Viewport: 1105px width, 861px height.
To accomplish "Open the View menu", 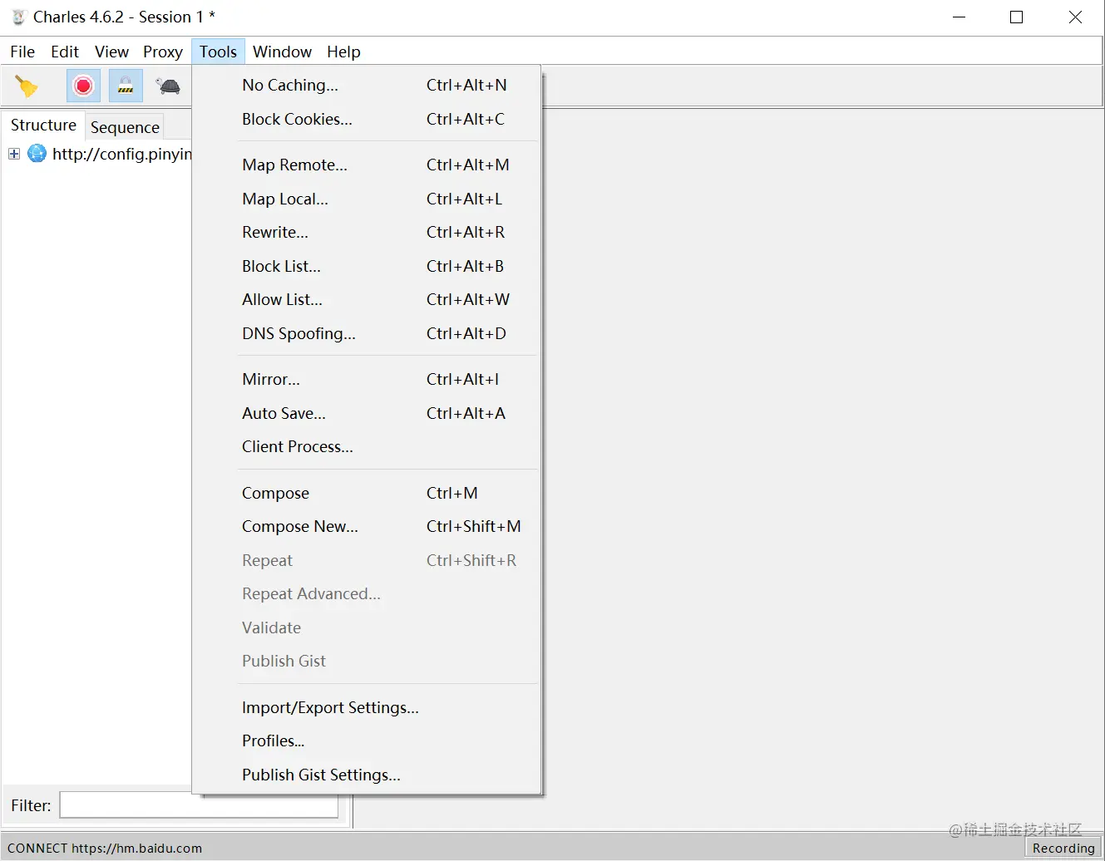I will tap(111, 52).
